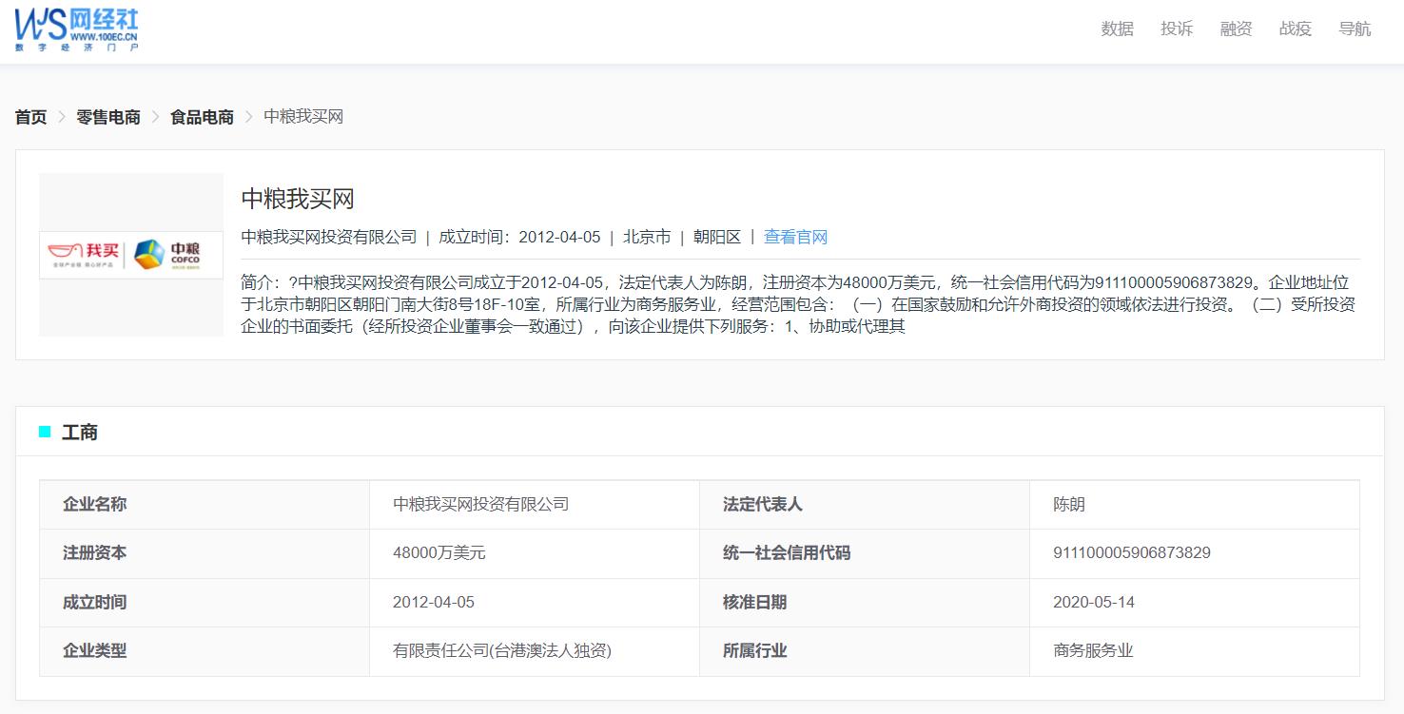Open the 投诉 navigation item
Image resolution: width=1404 pixels, height=714 pixels.
click(1176, 29)
